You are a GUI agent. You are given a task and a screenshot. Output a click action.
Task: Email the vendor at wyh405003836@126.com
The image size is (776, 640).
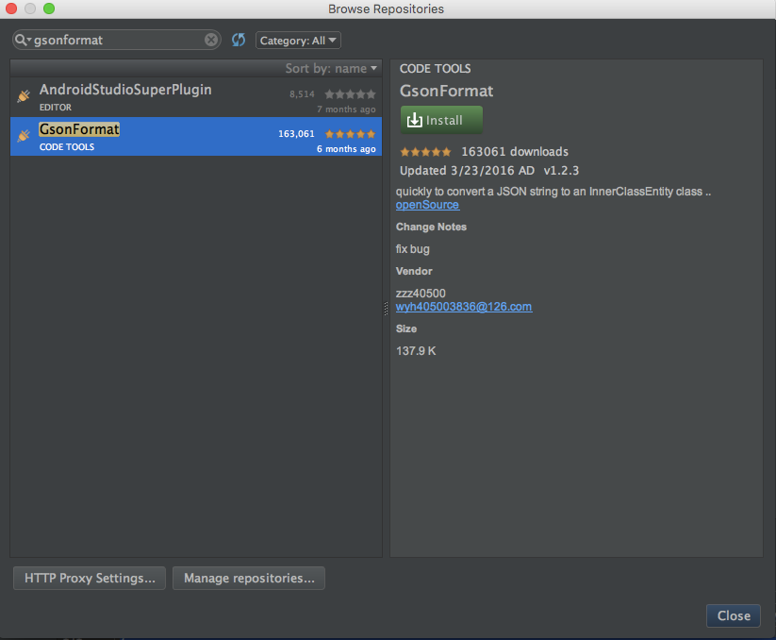coord(463,306)
